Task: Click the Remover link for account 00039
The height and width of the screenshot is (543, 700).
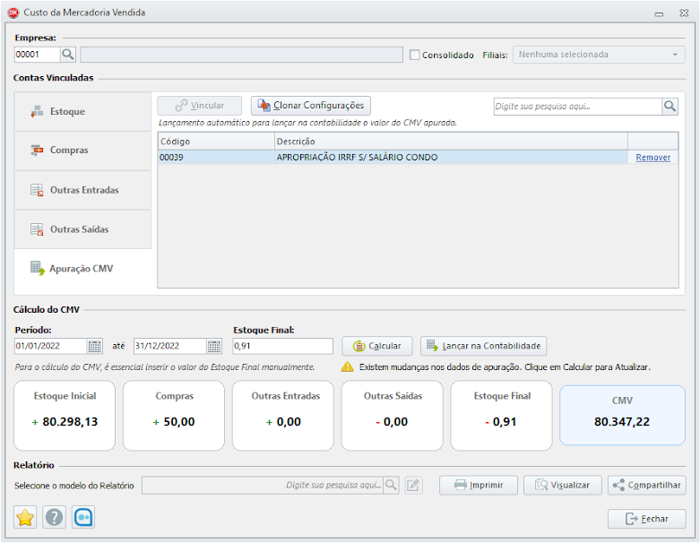Action: coord(652,158)
